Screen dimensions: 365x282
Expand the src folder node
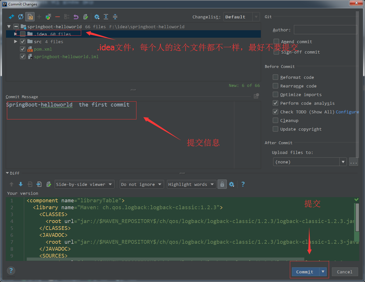(x=16, y=41)
